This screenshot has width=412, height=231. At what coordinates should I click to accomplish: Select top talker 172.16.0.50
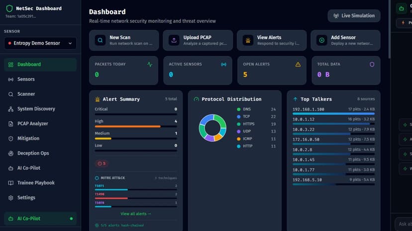pyautogui.click(x=334, y=141)
